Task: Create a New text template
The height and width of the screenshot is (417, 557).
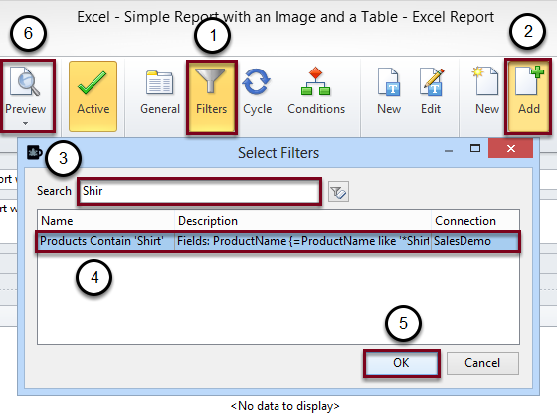Action: [389, 91]
